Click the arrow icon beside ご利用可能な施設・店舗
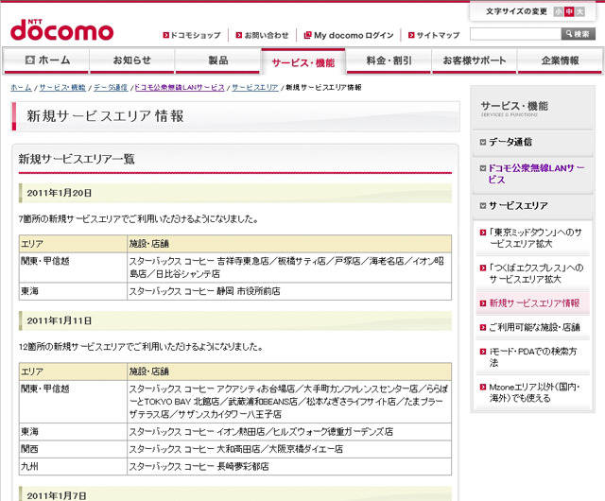Screen dimensions: 605x501 click(x=483, y=327)
